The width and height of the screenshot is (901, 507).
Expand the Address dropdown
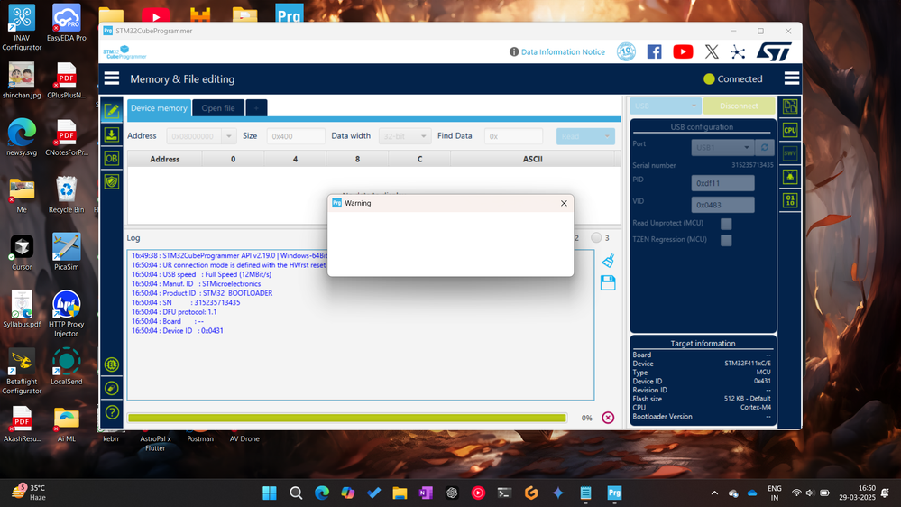click(x=229, y=136)
